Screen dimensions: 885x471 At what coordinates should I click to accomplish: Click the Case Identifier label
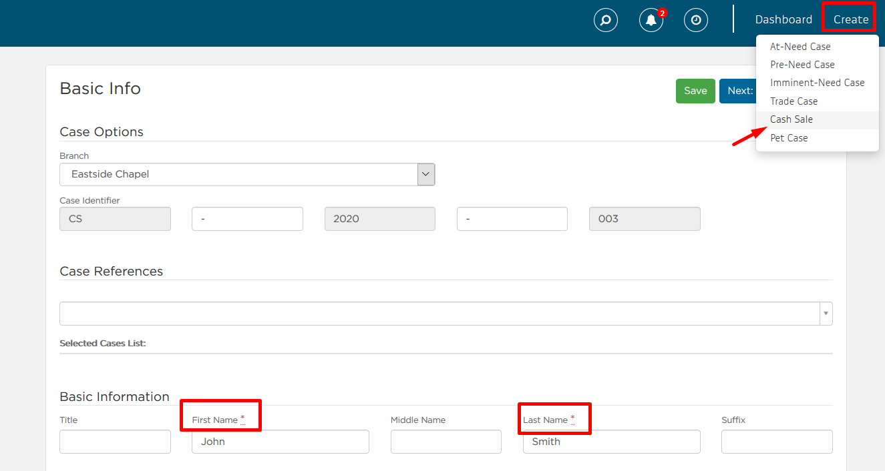pyautogui.click(x=90, y=200)
